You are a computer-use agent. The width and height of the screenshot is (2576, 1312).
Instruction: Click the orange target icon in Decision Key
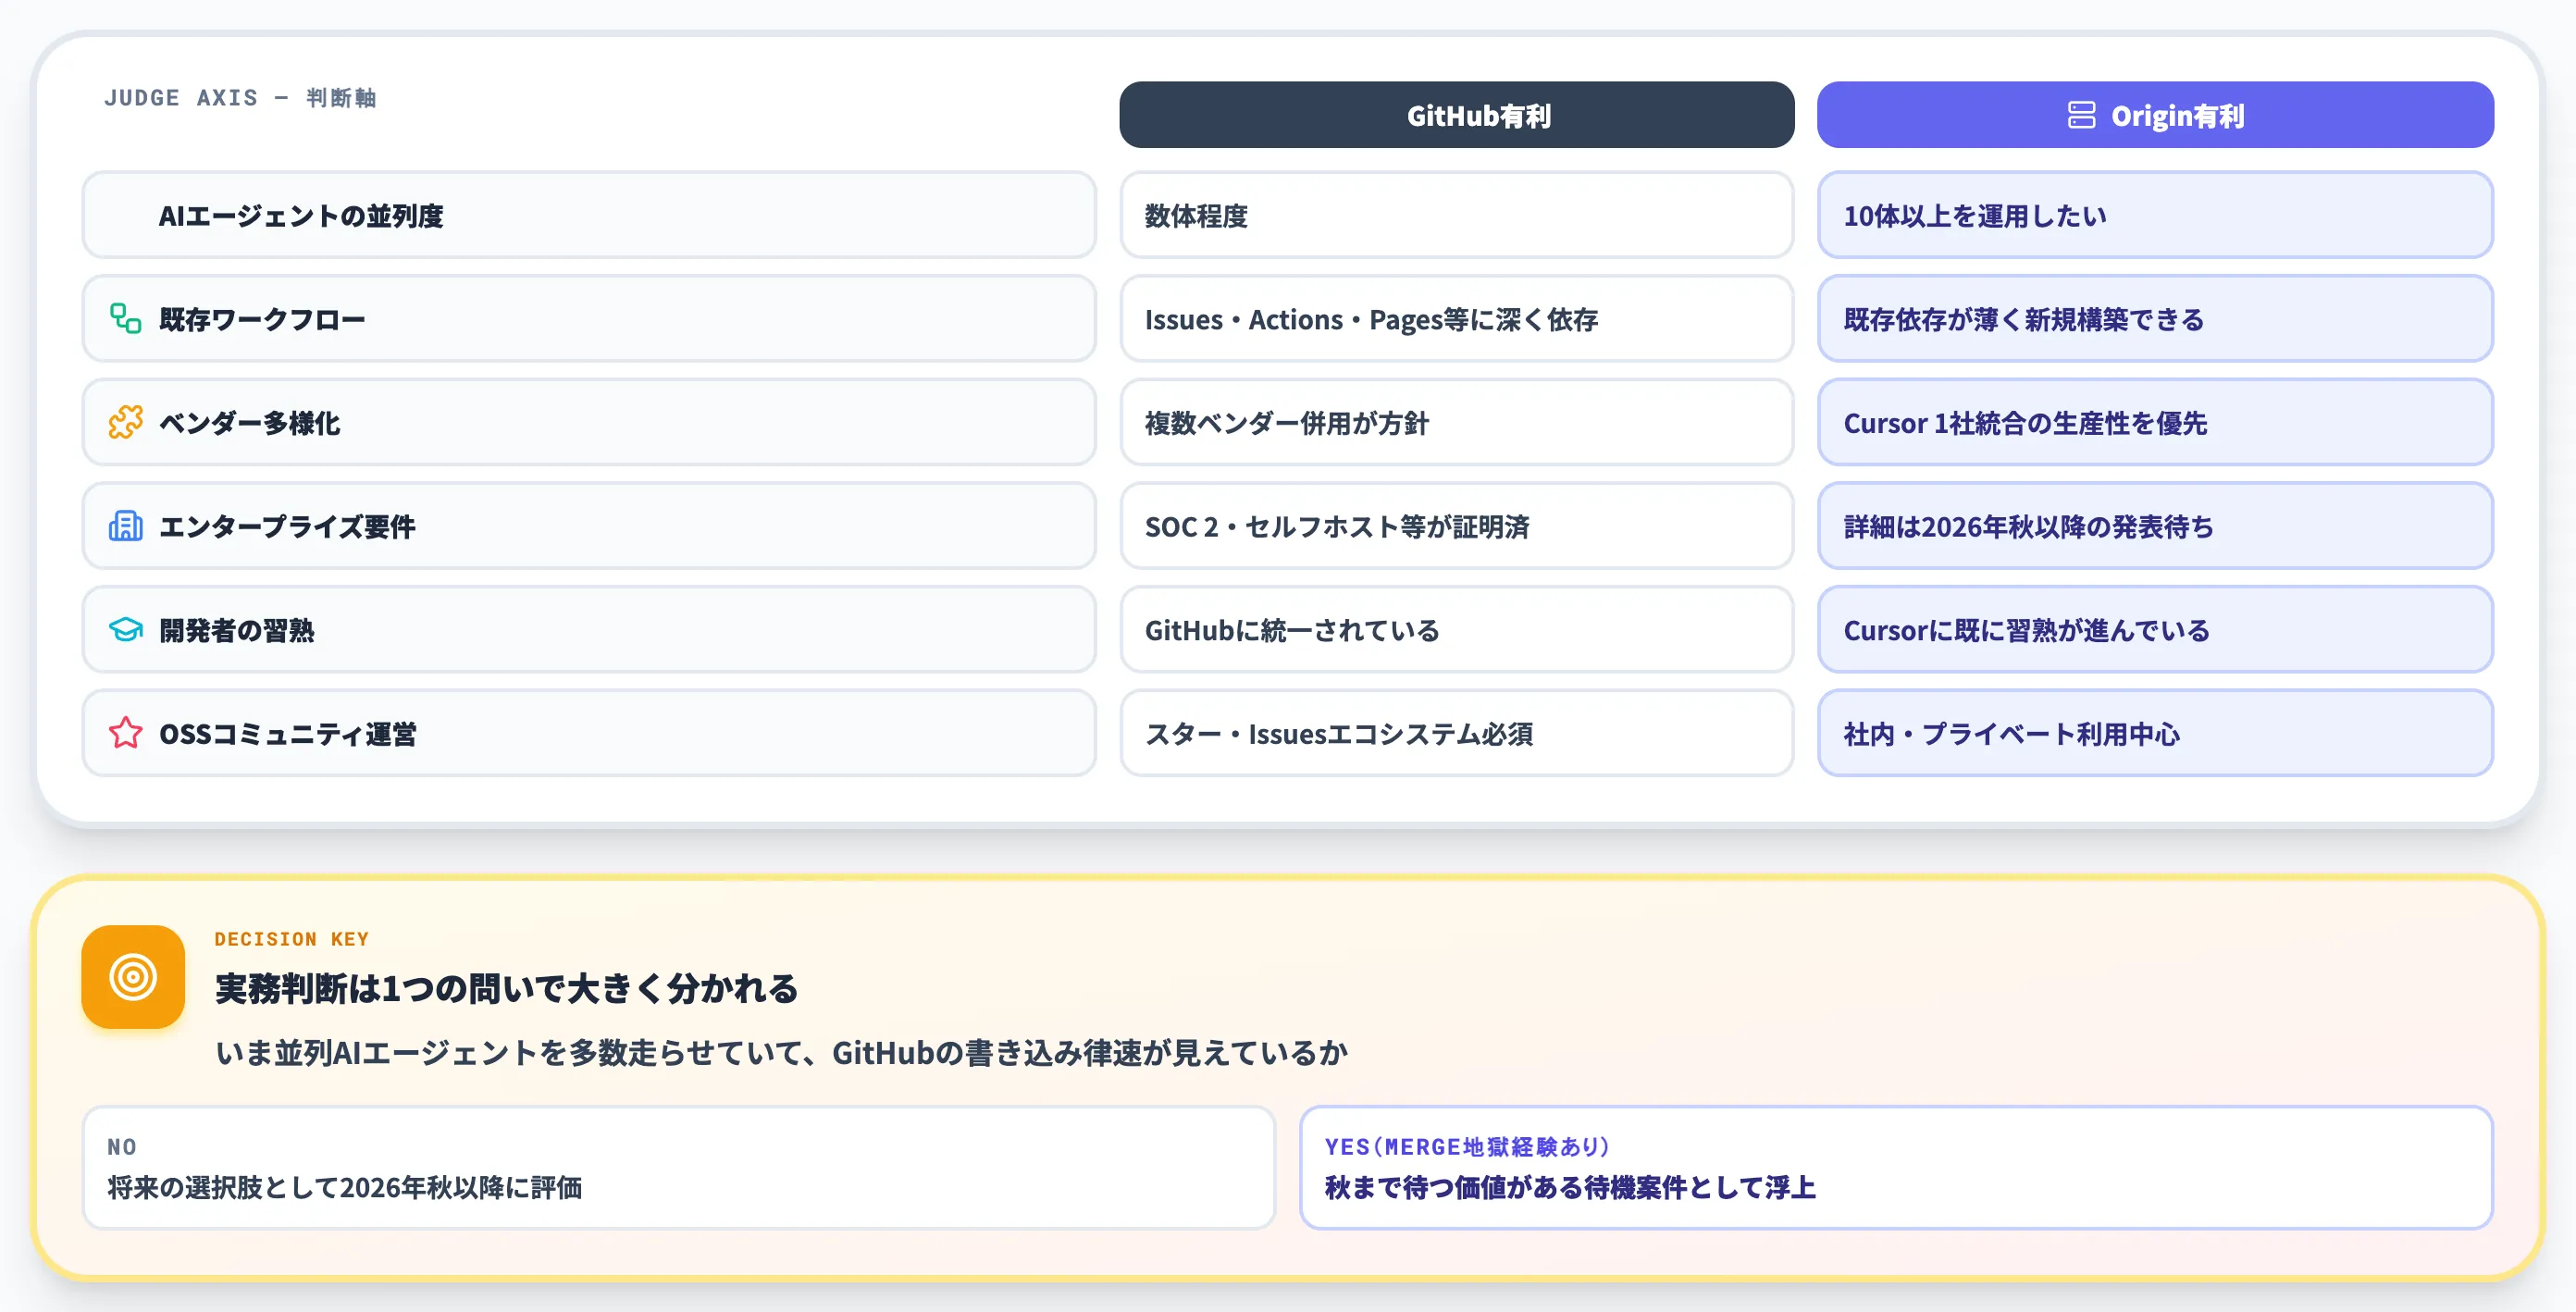coord(133,977)
